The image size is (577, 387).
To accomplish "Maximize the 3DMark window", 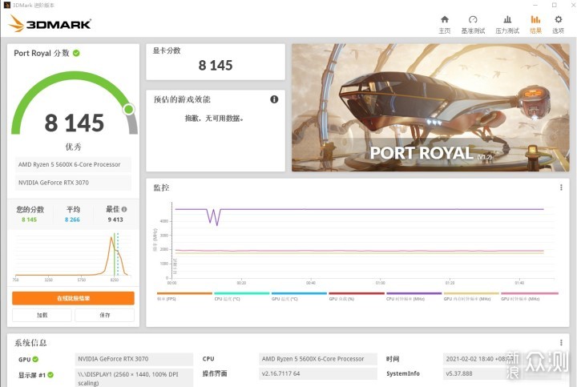I will point(555,5).
